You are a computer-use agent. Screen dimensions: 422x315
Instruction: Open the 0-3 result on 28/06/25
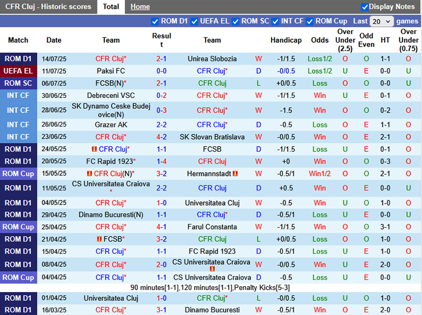point(161,110)
